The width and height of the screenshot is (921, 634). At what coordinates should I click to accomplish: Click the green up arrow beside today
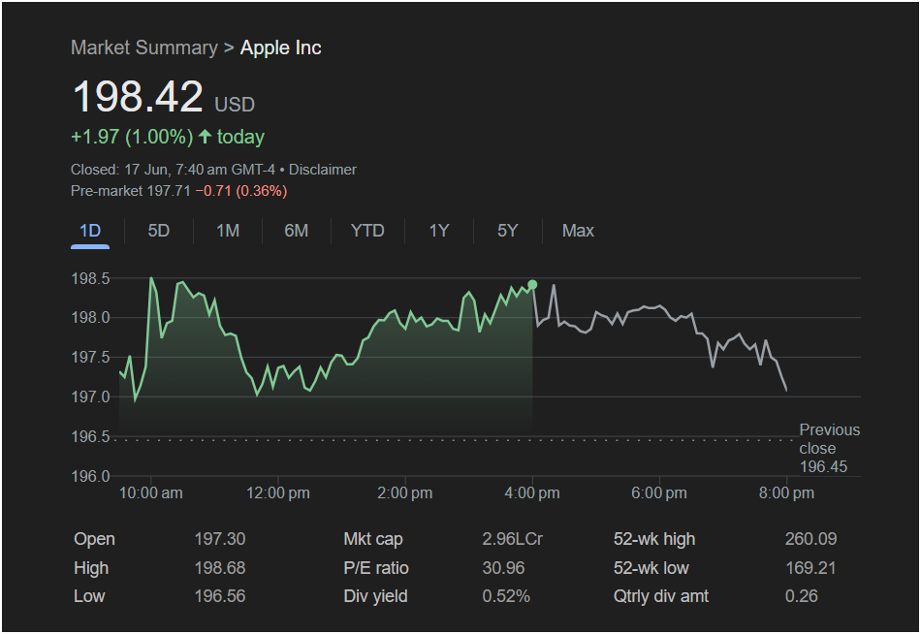pos(205,137)
